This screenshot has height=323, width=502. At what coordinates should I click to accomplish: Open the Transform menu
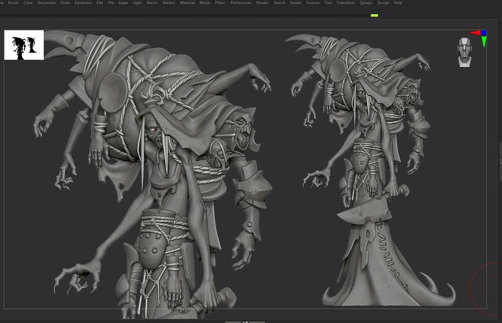coord(345,3)
